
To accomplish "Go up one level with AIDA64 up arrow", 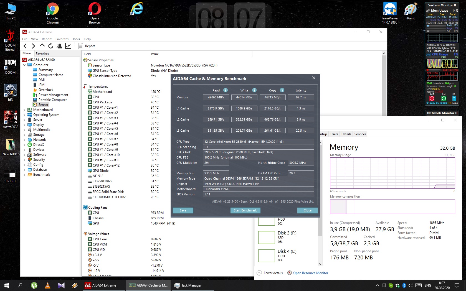I will pos(42,46).
